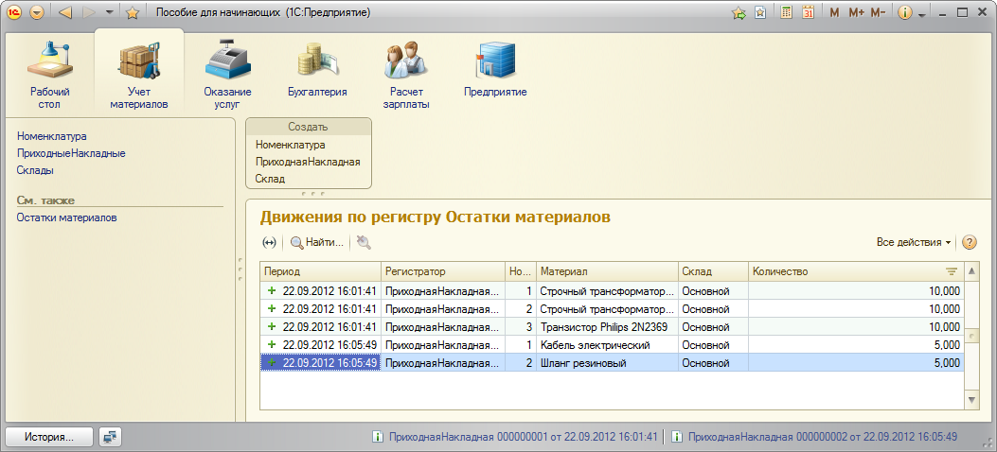Get a link via the page-with-star icon

[x=760, y=12]
